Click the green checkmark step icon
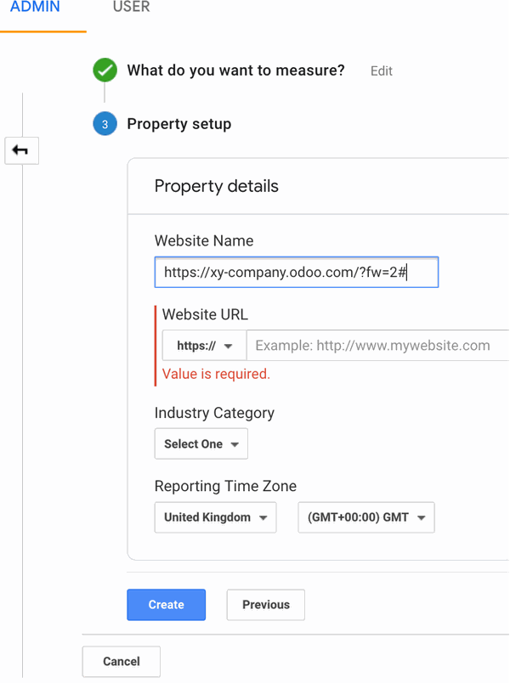Screen dimensions: 510x683 105,71
